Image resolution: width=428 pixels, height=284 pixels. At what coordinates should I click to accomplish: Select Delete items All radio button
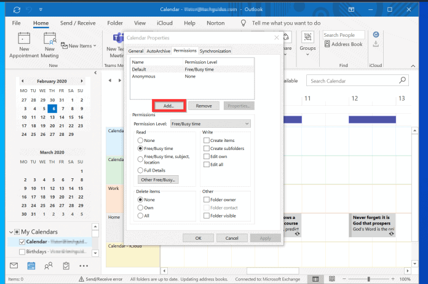140,216
